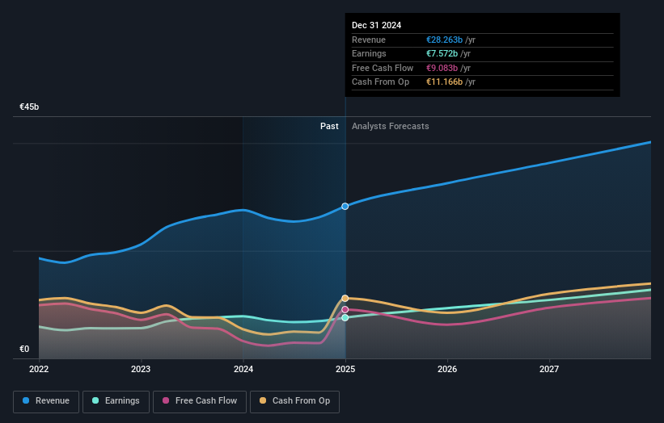Image resolution: width=664 pixels, height=423 pixels.
Task: Click the 'Past' chart section label
Action: (329, 126)
